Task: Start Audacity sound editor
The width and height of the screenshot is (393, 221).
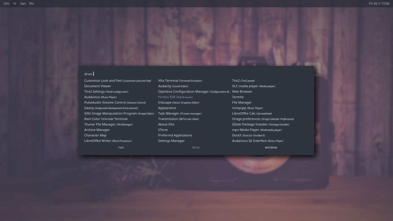Action: click(165, 86)
